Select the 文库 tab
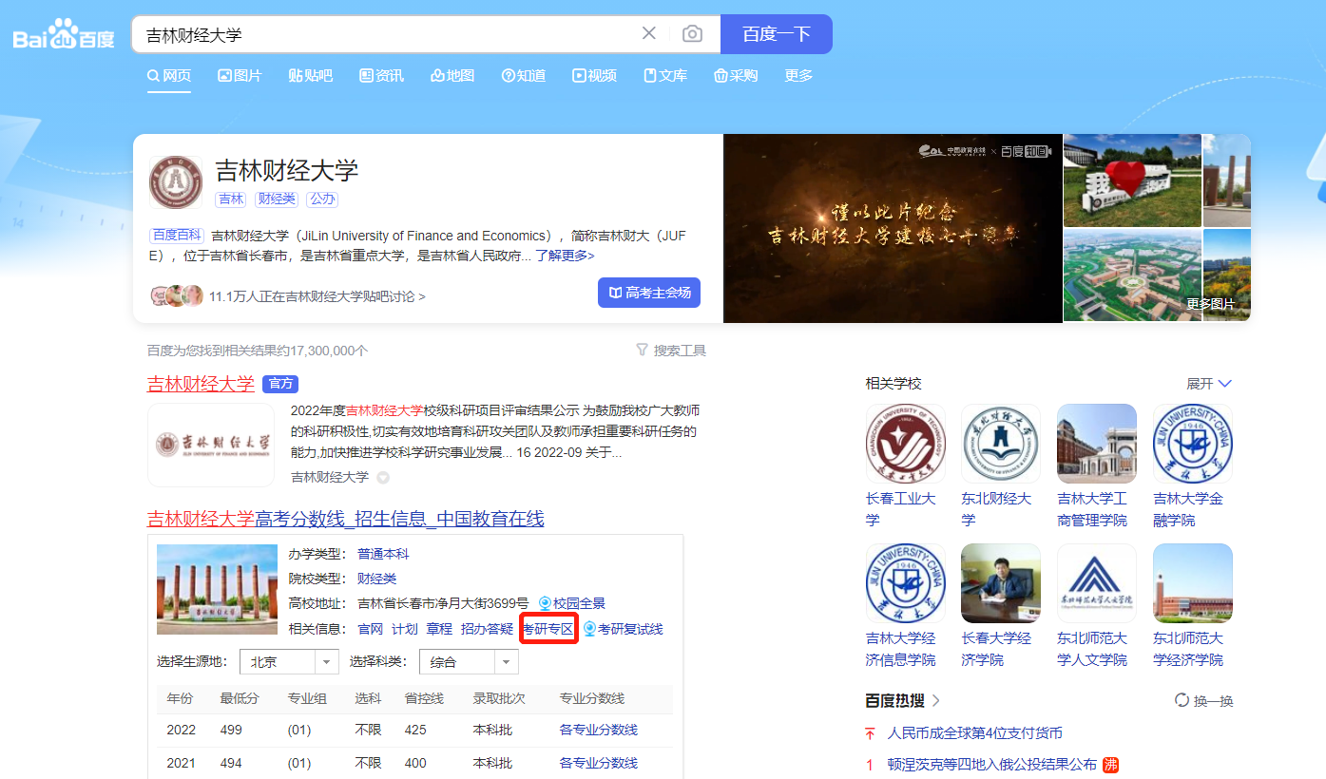The width and height of the screenshot is (1326, 779). pos(665,76)
